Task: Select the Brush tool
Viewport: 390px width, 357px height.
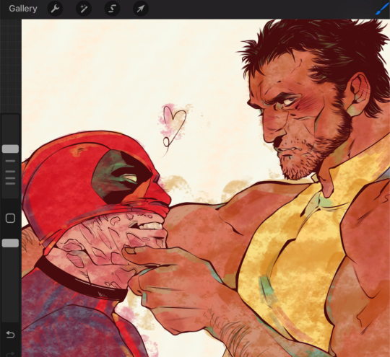Action: pos(382,9)
